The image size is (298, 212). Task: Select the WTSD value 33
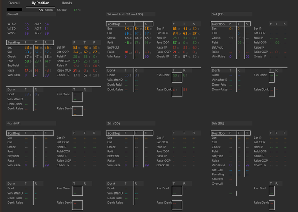26,24
